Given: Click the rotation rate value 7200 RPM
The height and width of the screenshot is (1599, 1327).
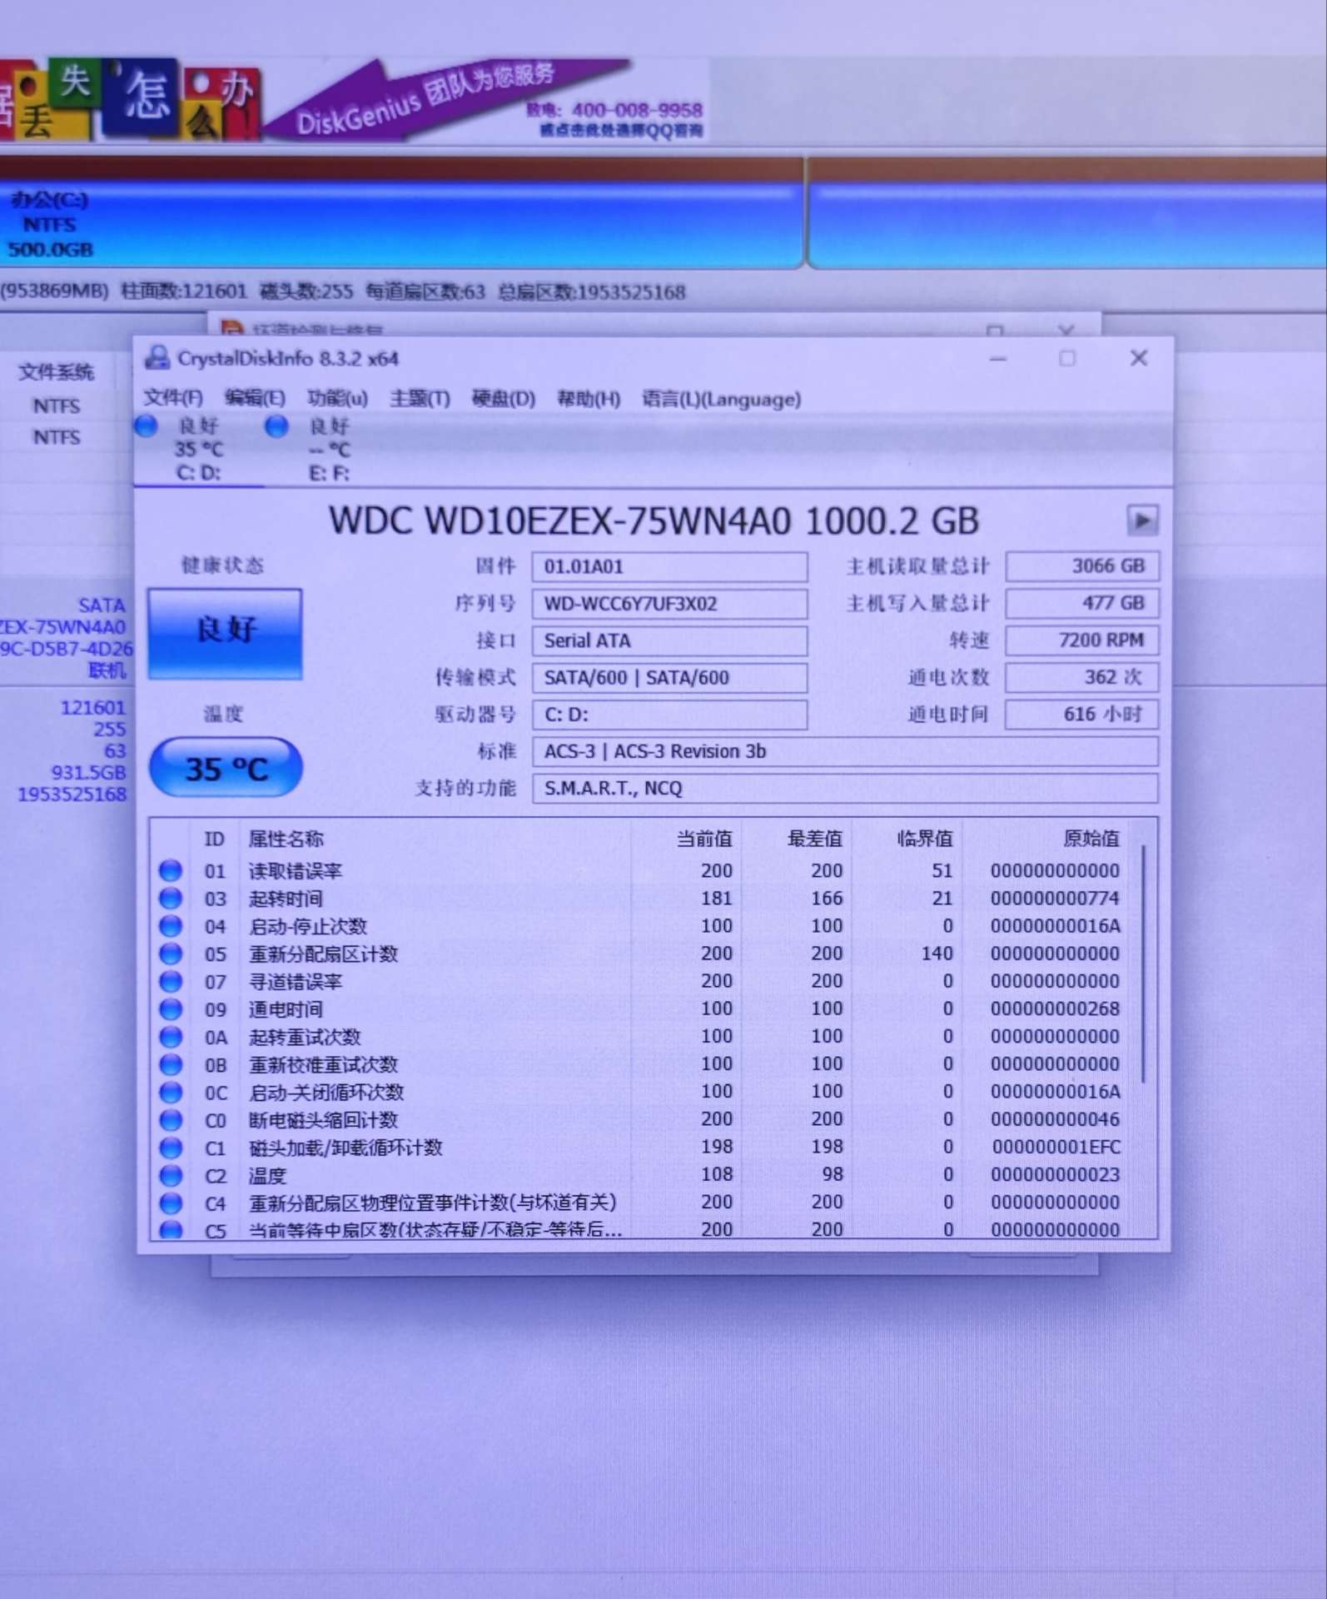Looking at the screenshot, I should pyautogui.click(x=1081, y=640).
